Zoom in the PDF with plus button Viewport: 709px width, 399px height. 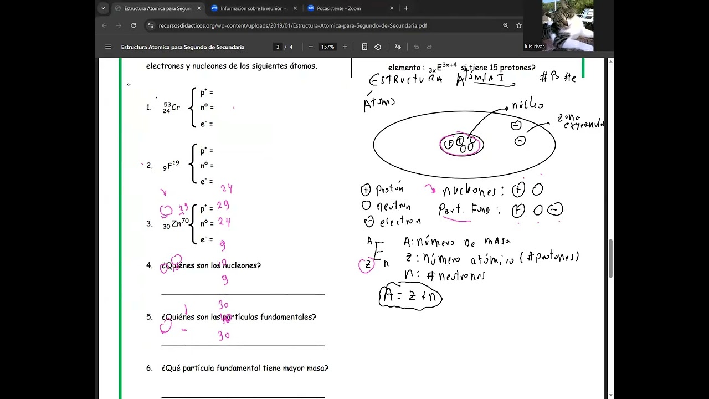(x=345, y=47)
